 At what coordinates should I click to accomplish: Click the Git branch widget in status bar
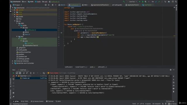(x=156, y=104)
